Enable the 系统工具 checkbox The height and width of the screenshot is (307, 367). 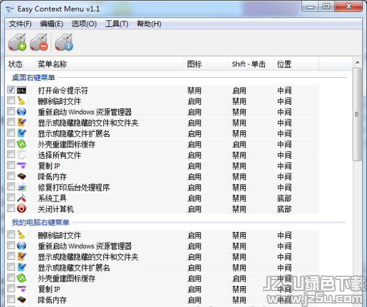pyautogui.click(x=11, y=197)
